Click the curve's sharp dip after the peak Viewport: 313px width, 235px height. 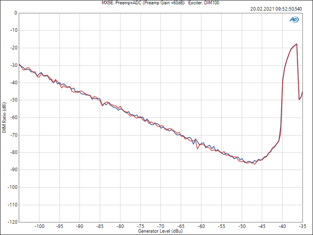[x=299, y=99]
